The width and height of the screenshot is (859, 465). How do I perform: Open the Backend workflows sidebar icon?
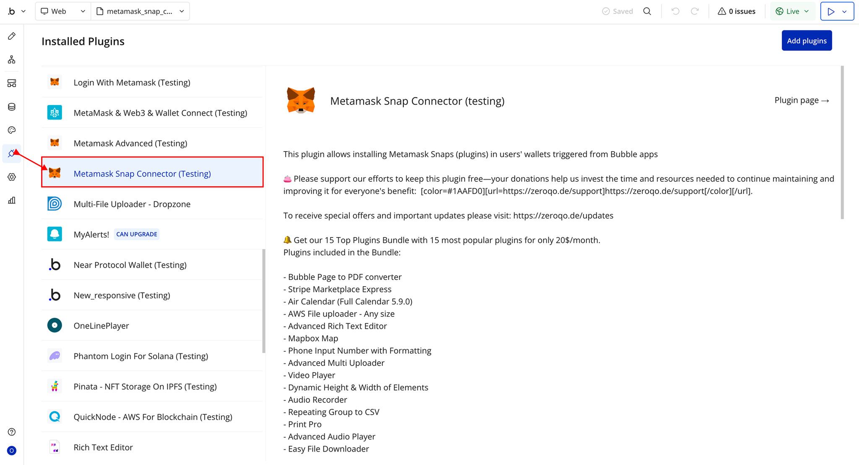(x=12, y=83)
